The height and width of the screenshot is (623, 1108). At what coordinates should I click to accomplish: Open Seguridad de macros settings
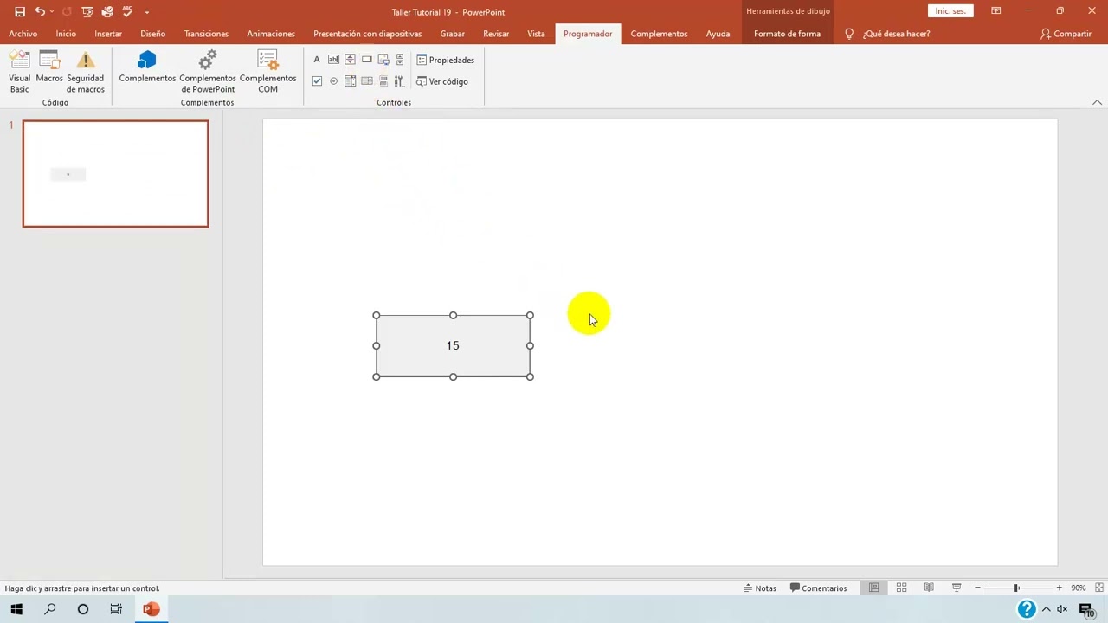[85, 72]
